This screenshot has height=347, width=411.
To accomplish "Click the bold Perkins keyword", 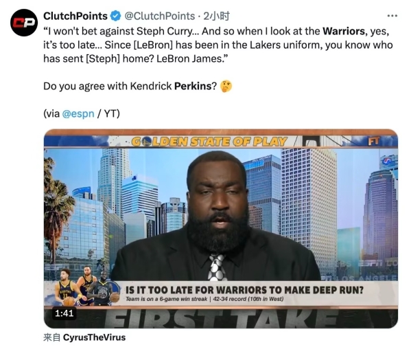I will [x=193, y=86].
